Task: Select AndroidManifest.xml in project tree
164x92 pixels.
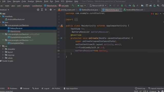Action: tap(16, 19)
